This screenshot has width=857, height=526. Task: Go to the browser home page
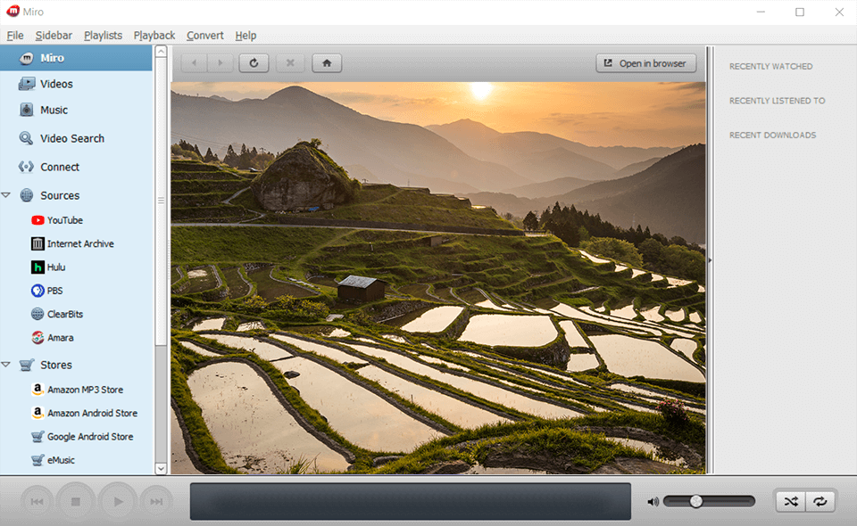(x=327, y=62)
